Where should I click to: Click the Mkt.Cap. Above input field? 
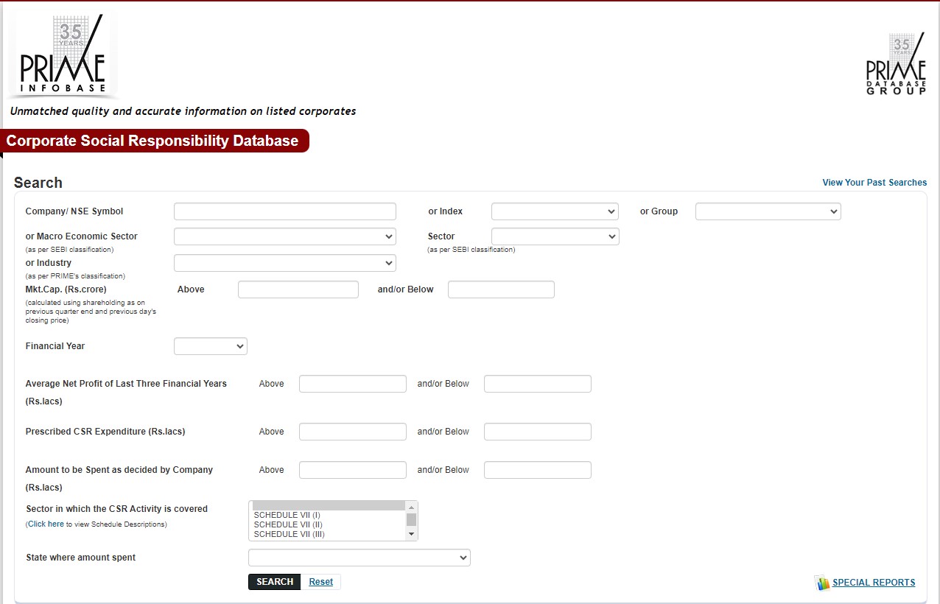[298, 289]
